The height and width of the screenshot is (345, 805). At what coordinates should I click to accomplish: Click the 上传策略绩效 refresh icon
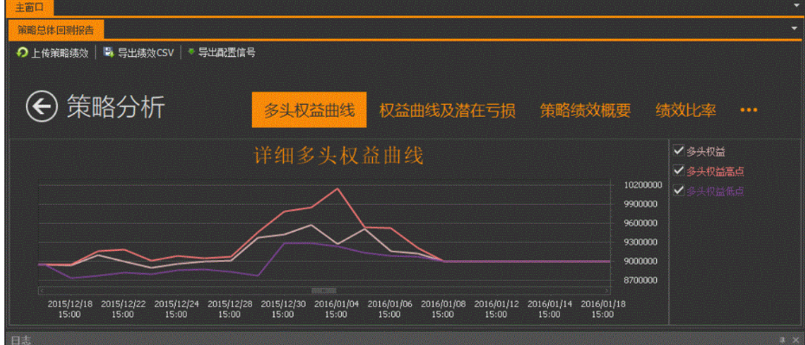[23, 52]
